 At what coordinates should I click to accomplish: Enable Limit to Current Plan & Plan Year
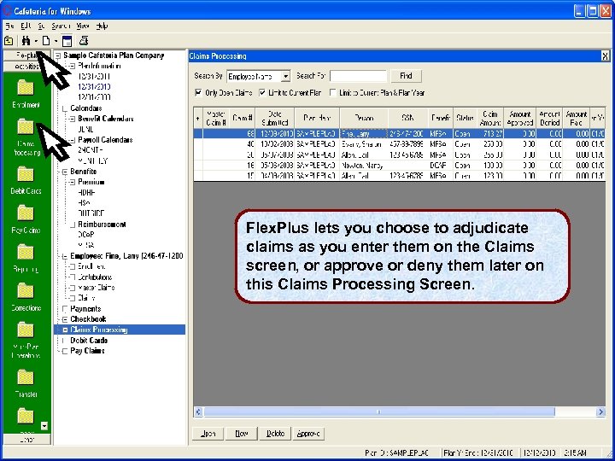pos(332,93)
